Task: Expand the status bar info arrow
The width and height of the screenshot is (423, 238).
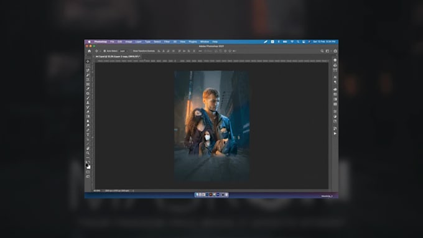Action: pyautogui.click(x=133, y=191)
